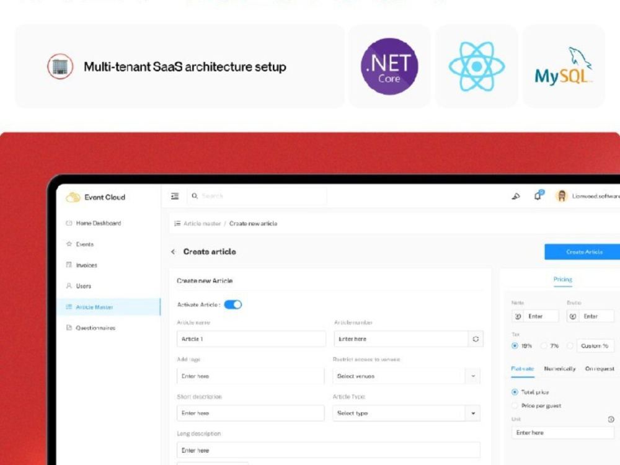This screenshot has height=465, width=620.
Task: Click the Create new article breadcrumb text
Action: (x=253, y=223)
